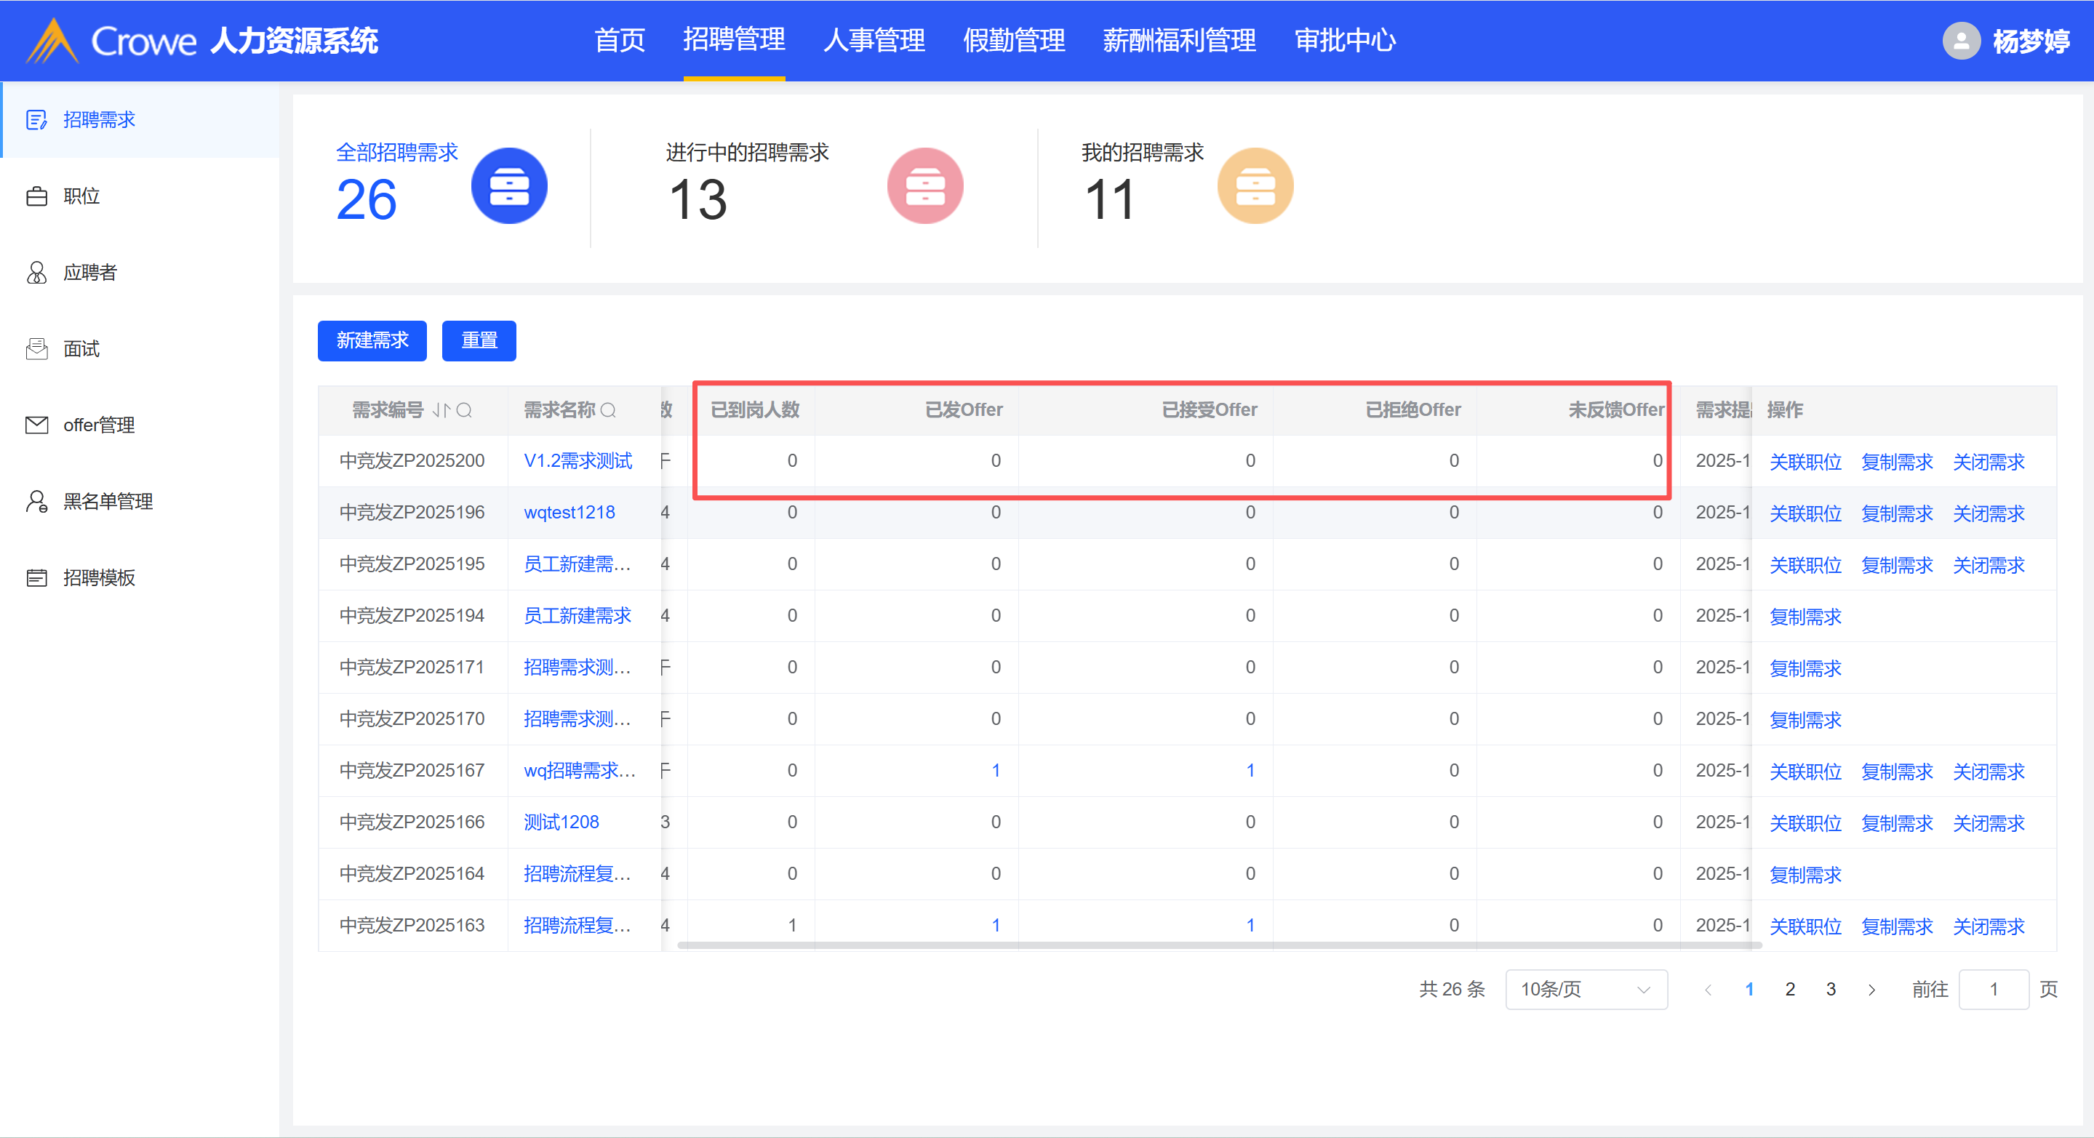Go to the next page arrow

click(1871, 989)
